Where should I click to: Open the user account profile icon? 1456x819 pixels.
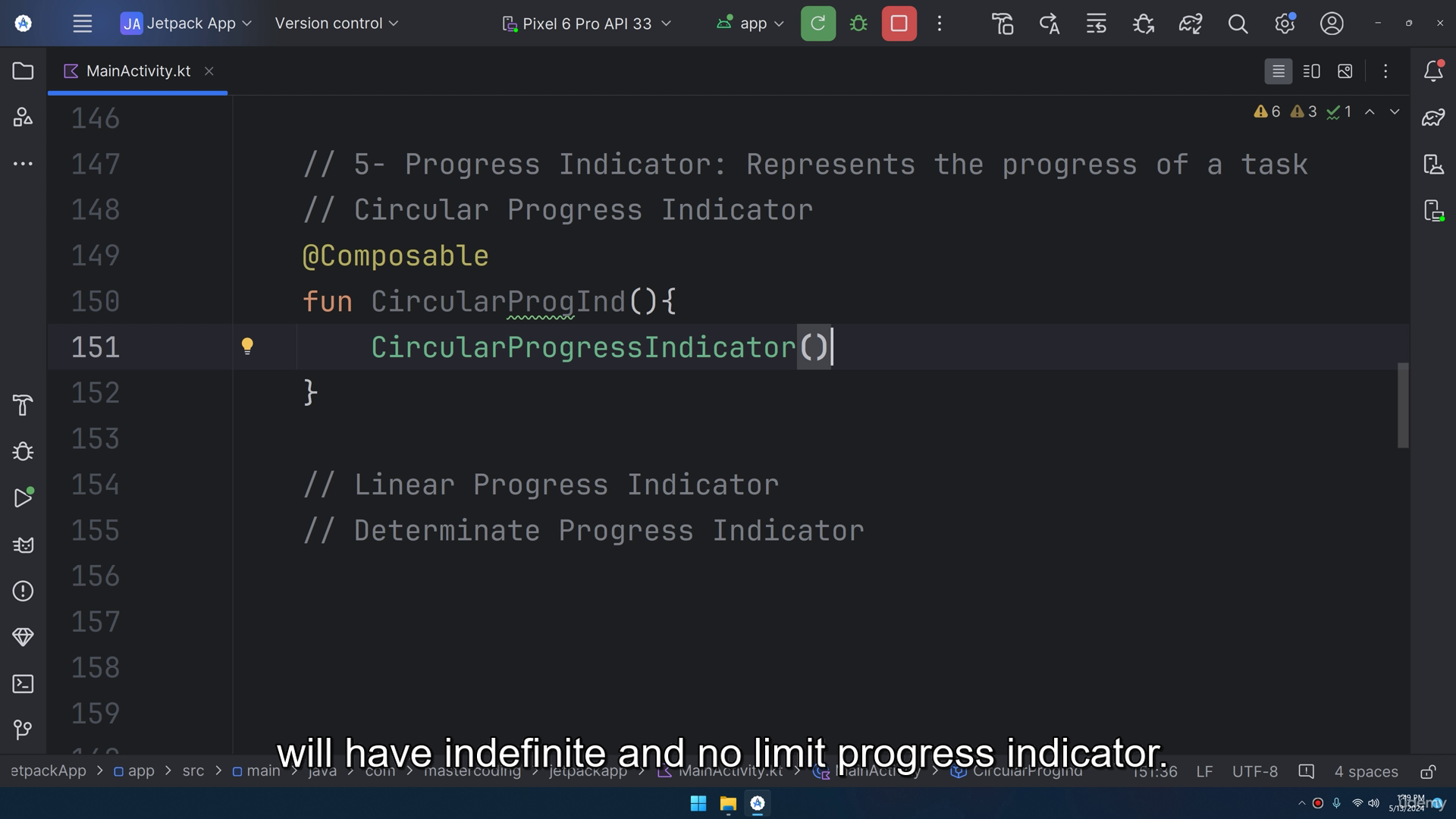click(x=1332, y=24)
